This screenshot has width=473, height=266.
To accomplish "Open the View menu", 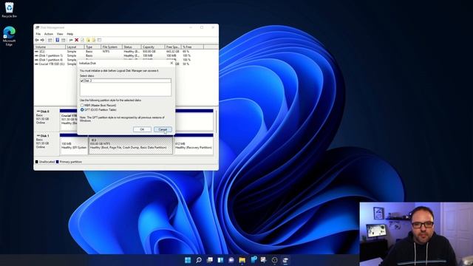I will click(60, 34).
